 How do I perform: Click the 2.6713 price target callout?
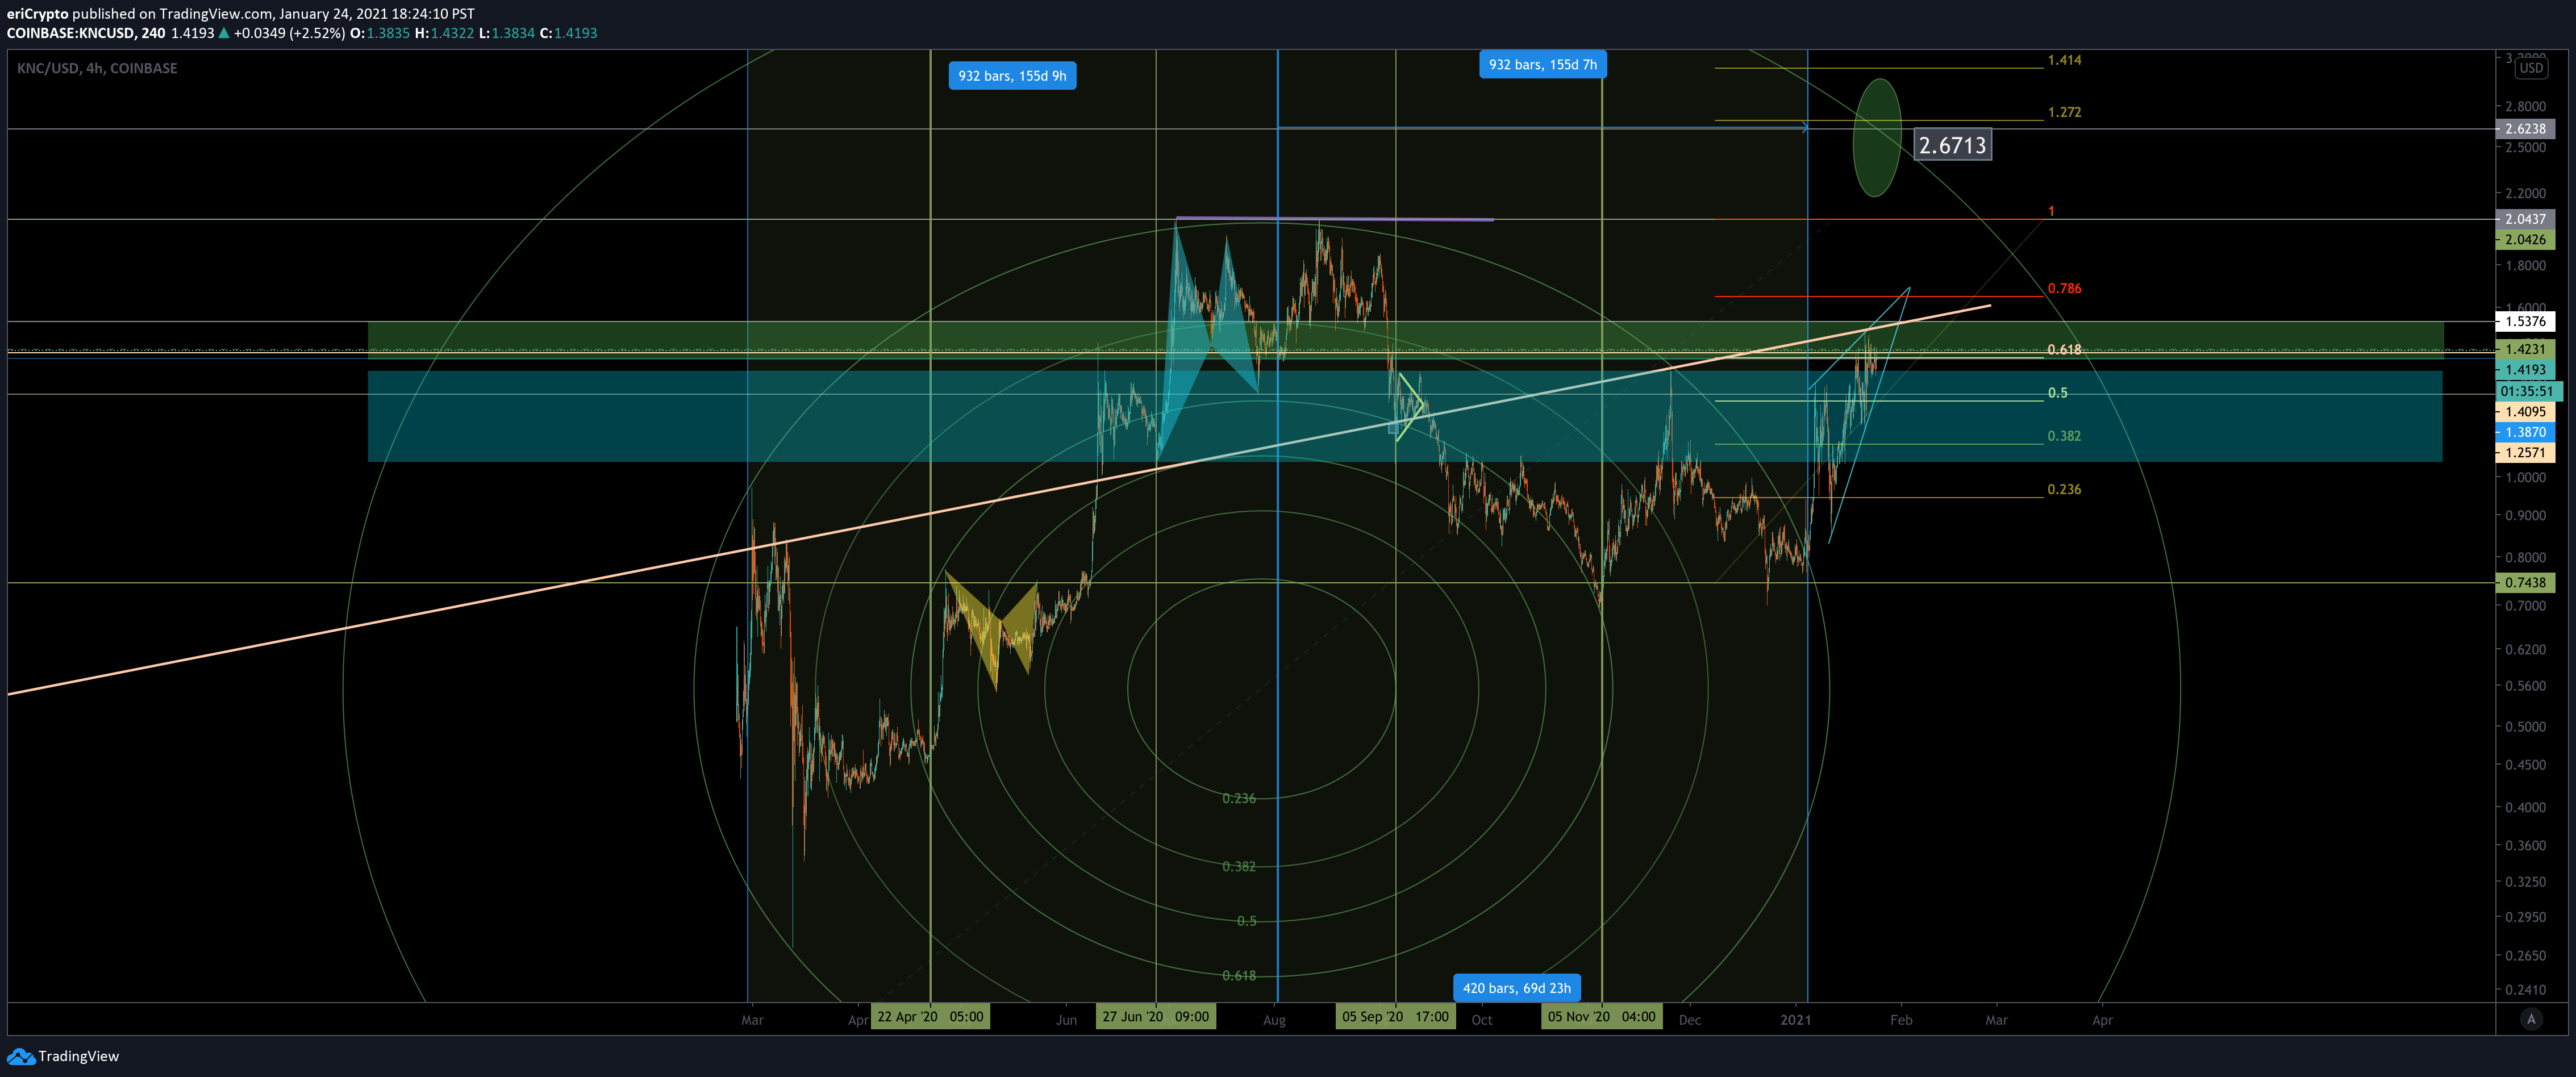1952,145
